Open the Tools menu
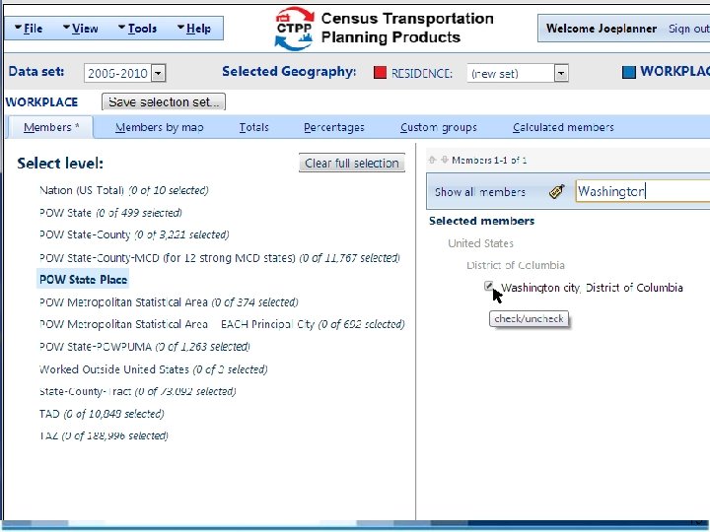This screenshot has height=532, width=710. (137, 29)
